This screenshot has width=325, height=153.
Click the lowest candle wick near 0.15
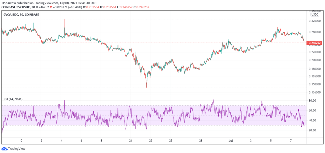(146, 84)
